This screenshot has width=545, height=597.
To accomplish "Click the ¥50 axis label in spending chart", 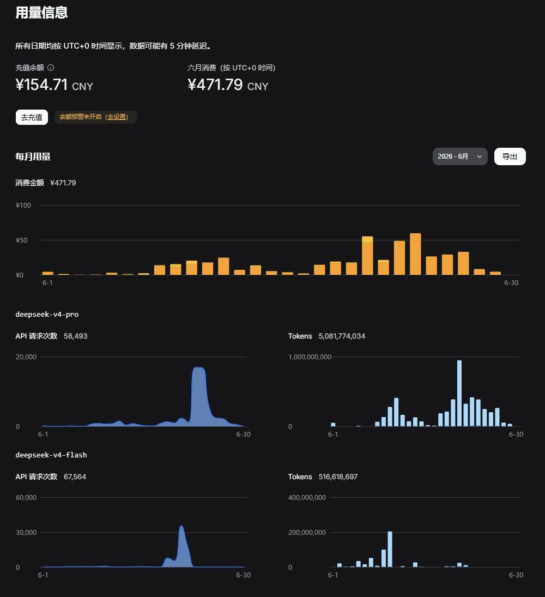I will pyautogui.click(x=21, y=240).
